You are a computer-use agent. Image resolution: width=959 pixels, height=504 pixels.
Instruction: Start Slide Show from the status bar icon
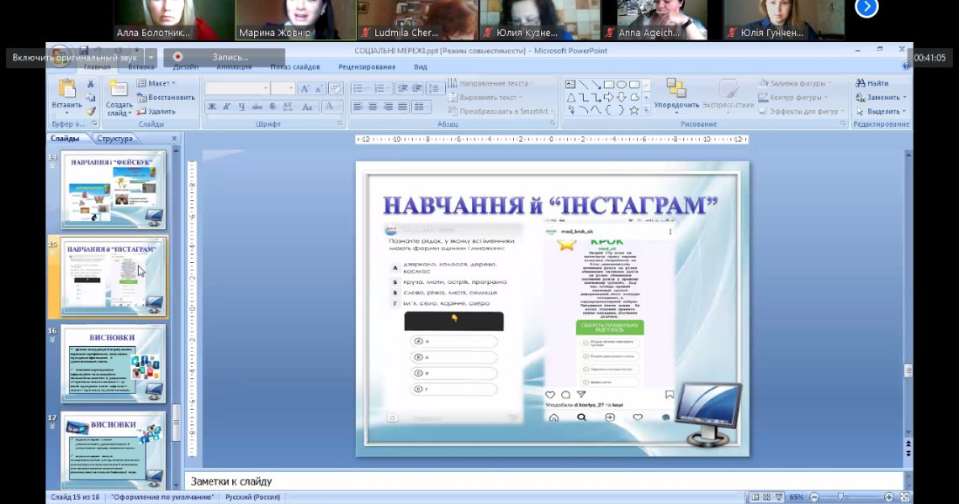779,497
